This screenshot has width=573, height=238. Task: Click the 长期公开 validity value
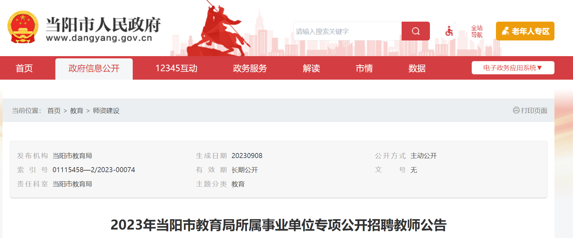[245, 170]
